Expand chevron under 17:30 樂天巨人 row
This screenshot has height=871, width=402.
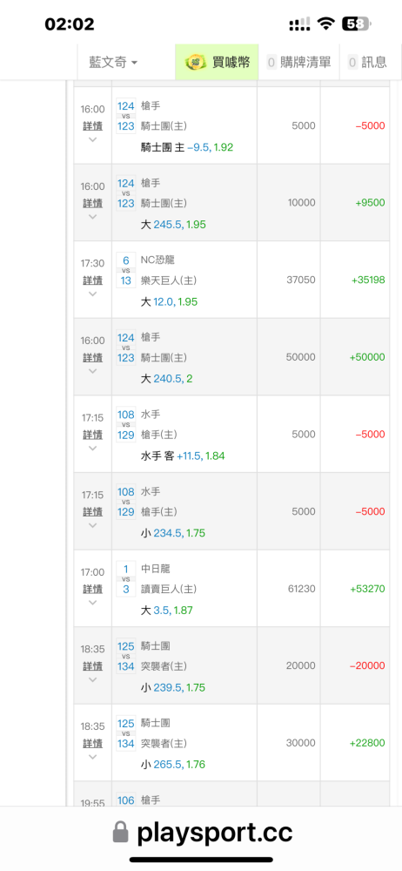93,294
